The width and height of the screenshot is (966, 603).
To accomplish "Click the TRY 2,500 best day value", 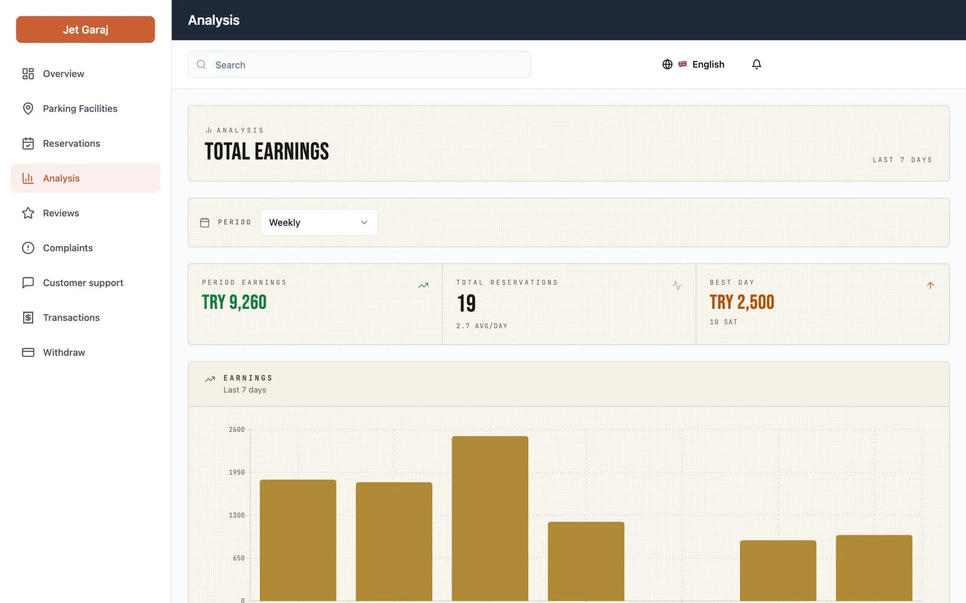I will [742, 302].
